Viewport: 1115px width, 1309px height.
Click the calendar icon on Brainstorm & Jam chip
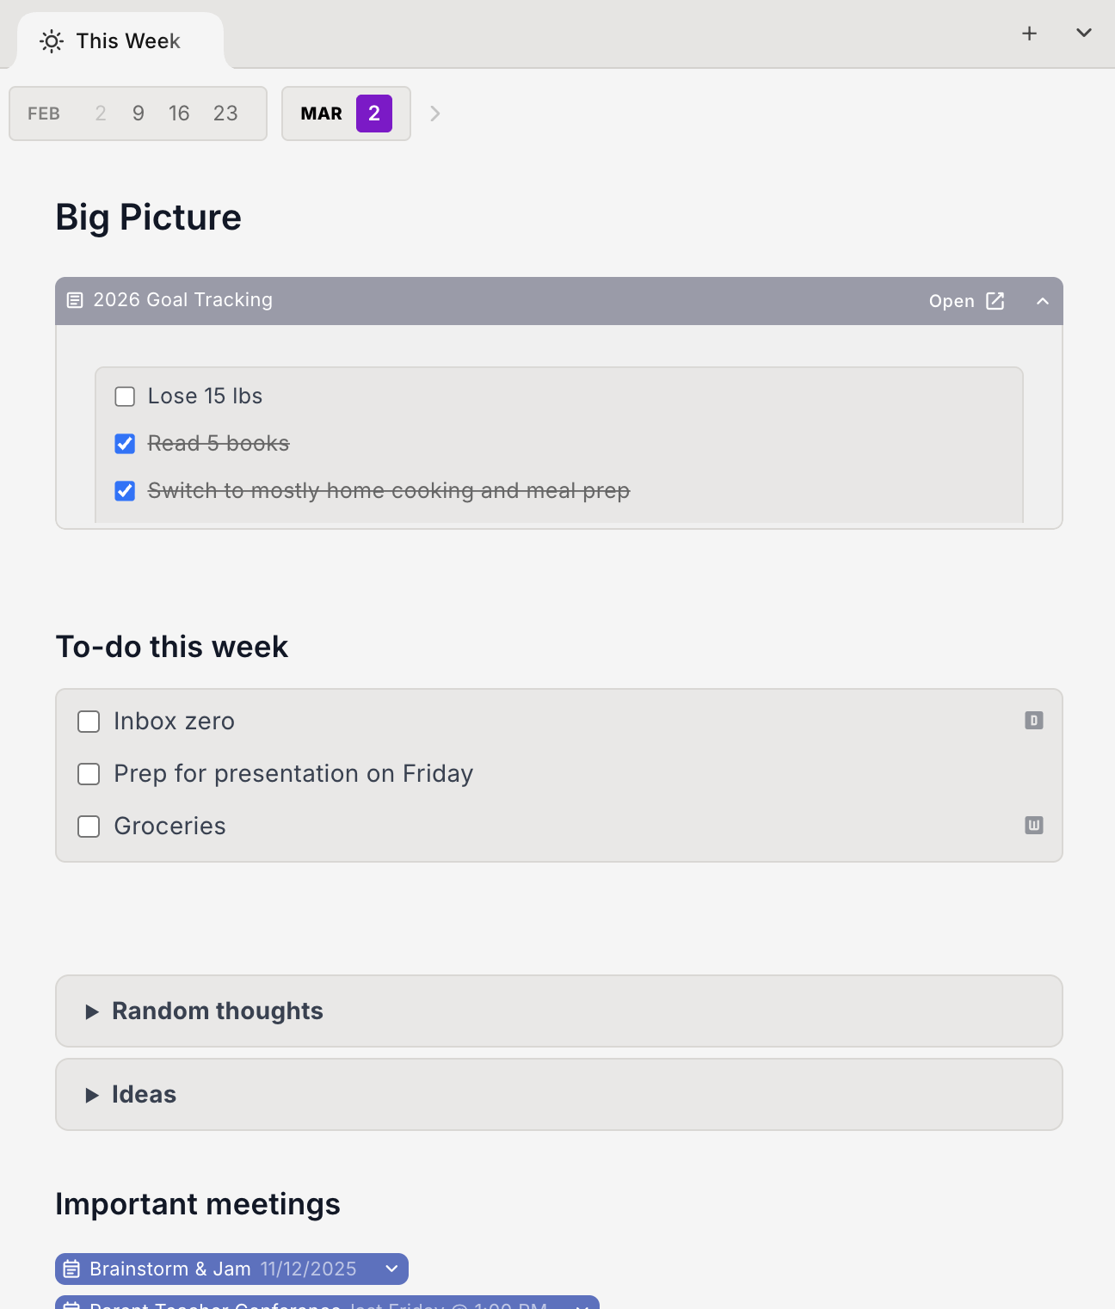[72, 1269]
